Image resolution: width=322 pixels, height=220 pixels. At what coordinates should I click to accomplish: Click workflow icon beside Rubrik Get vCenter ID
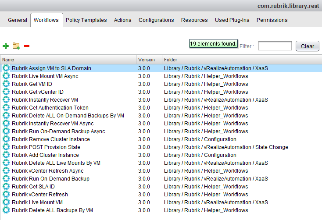pyautogui.click(x=6, y=92)
